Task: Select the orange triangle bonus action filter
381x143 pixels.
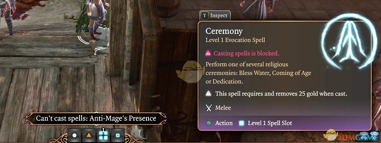Action: [x=89, y=136]
